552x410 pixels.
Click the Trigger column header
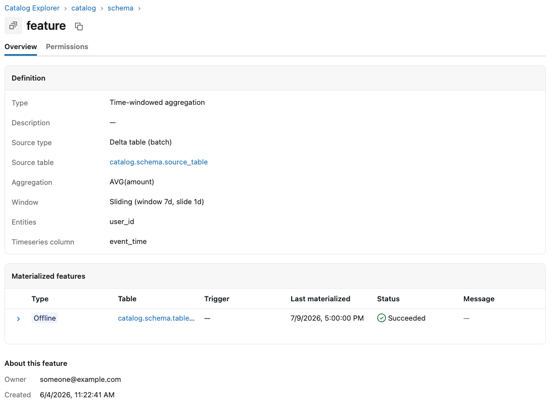tap(217, 299)
